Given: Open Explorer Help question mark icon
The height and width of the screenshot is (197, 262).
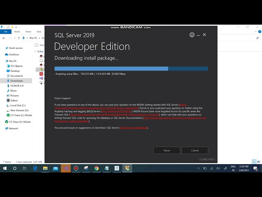Looking at the screenshot, I should (x=260, y=32).
